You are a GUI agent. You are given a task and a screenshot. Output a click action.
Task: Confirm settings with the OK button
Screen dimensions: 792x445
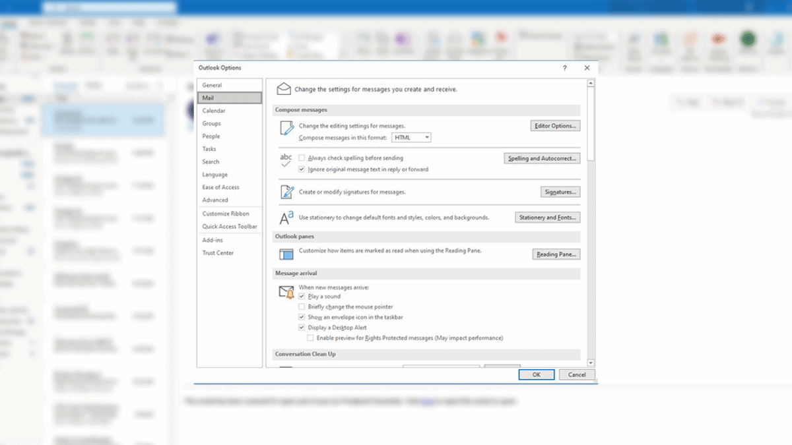pos(536,374)
